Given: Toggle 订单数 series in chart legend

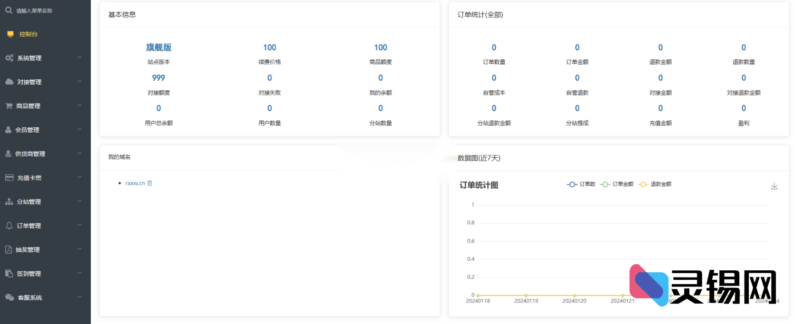Looking at the screenshot, I should coord(581,184).
